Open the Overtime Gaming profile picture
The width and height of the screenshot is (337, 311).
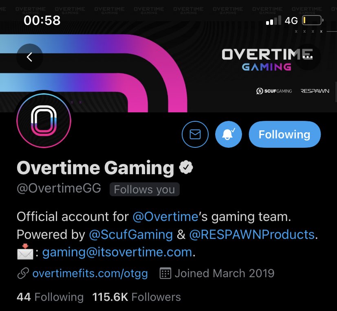[x=44, y=120]
